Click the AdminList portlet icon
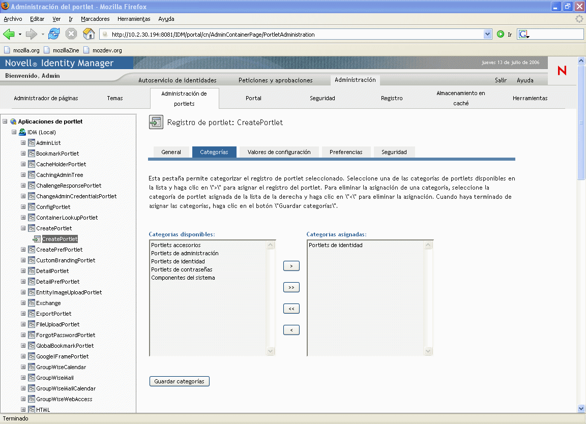 click(x=32, y=143)
